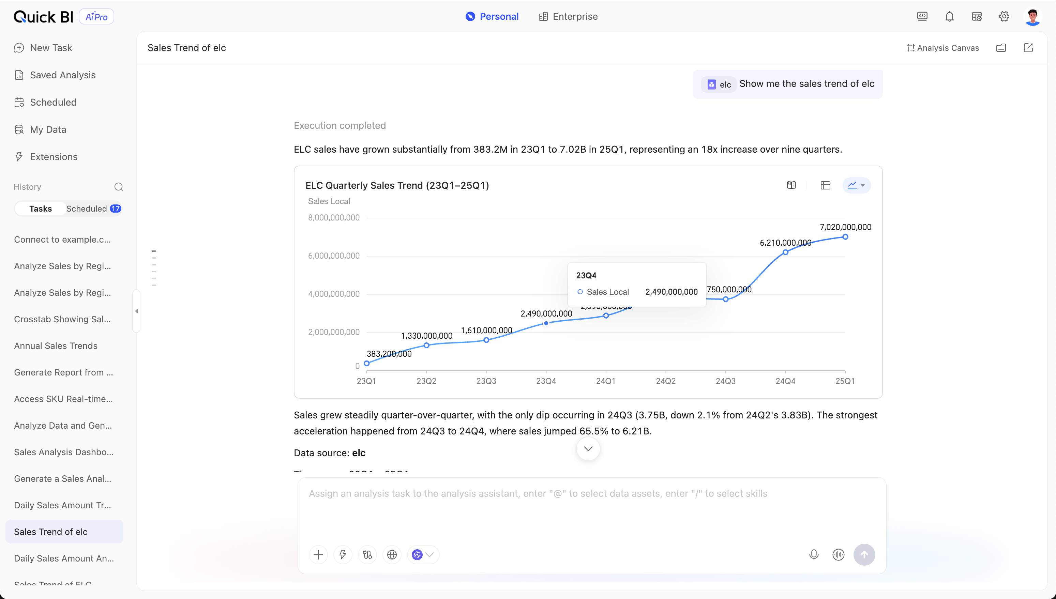Viewport: 1056px width, 599px height.
Task: Open first 'Analyze Sales by Regi...' task
Action: tap(64, 266)
